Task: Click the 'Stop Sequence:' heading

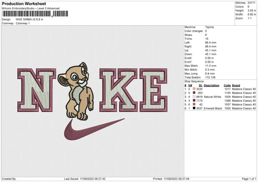Action: pos(194,81)
